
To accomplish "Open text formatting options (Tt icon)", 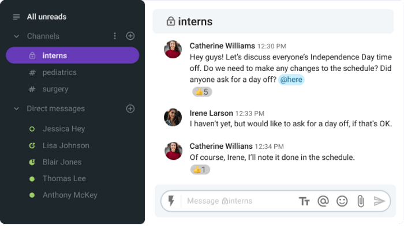I will tap(304, 201).
